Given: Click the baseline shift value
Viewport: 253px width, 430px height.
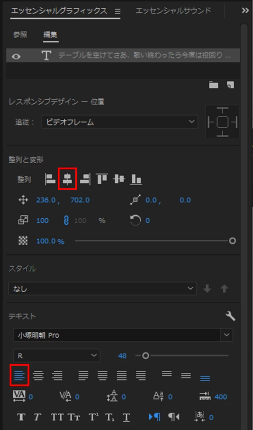Looking at the screenshot, I should click(x=170, y=397).
